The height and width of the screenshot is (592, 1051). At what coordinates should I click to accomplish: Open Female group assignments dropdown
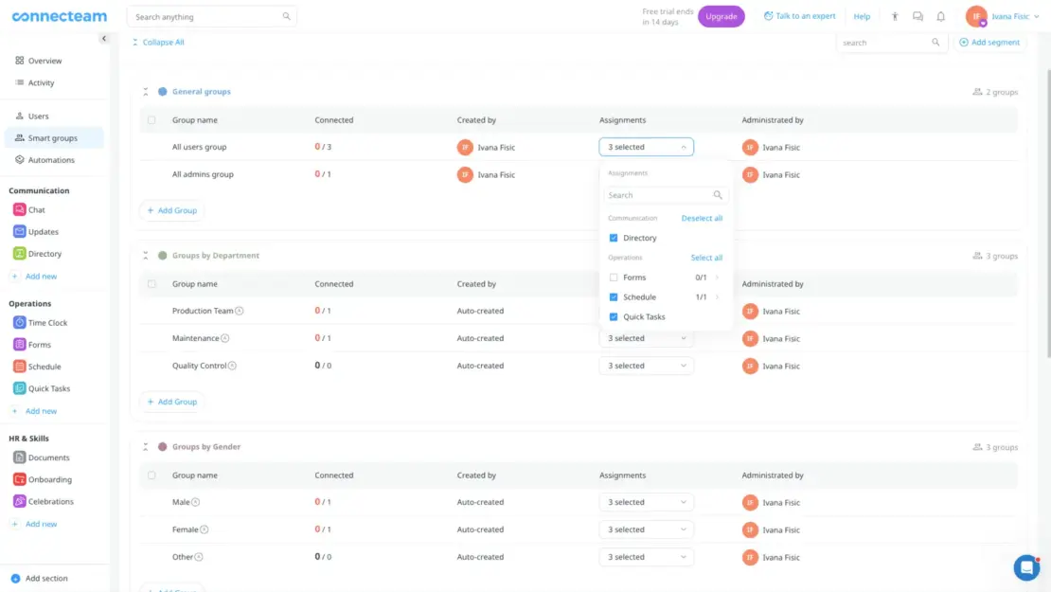646,529
